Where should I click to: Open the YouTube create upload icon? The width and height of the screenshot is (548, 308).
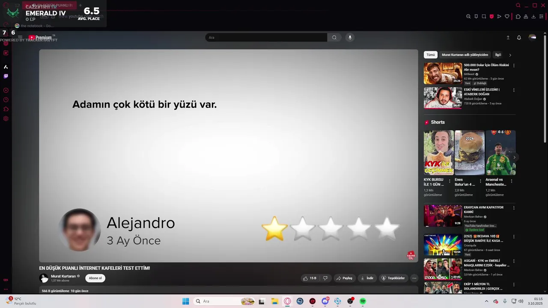(508, 38)
